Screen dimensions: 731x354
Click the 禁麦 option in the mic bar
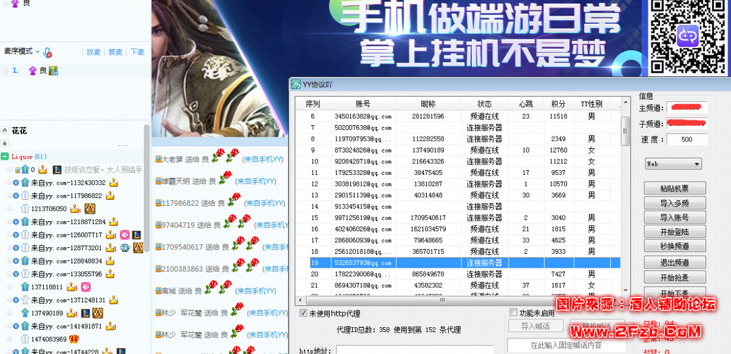[x=115, y=52]
